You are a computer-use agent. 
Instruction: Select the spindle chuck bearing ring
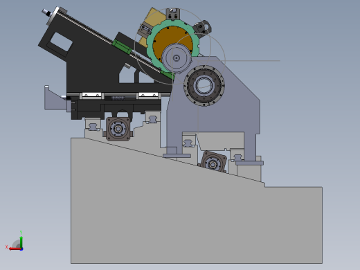204,86
